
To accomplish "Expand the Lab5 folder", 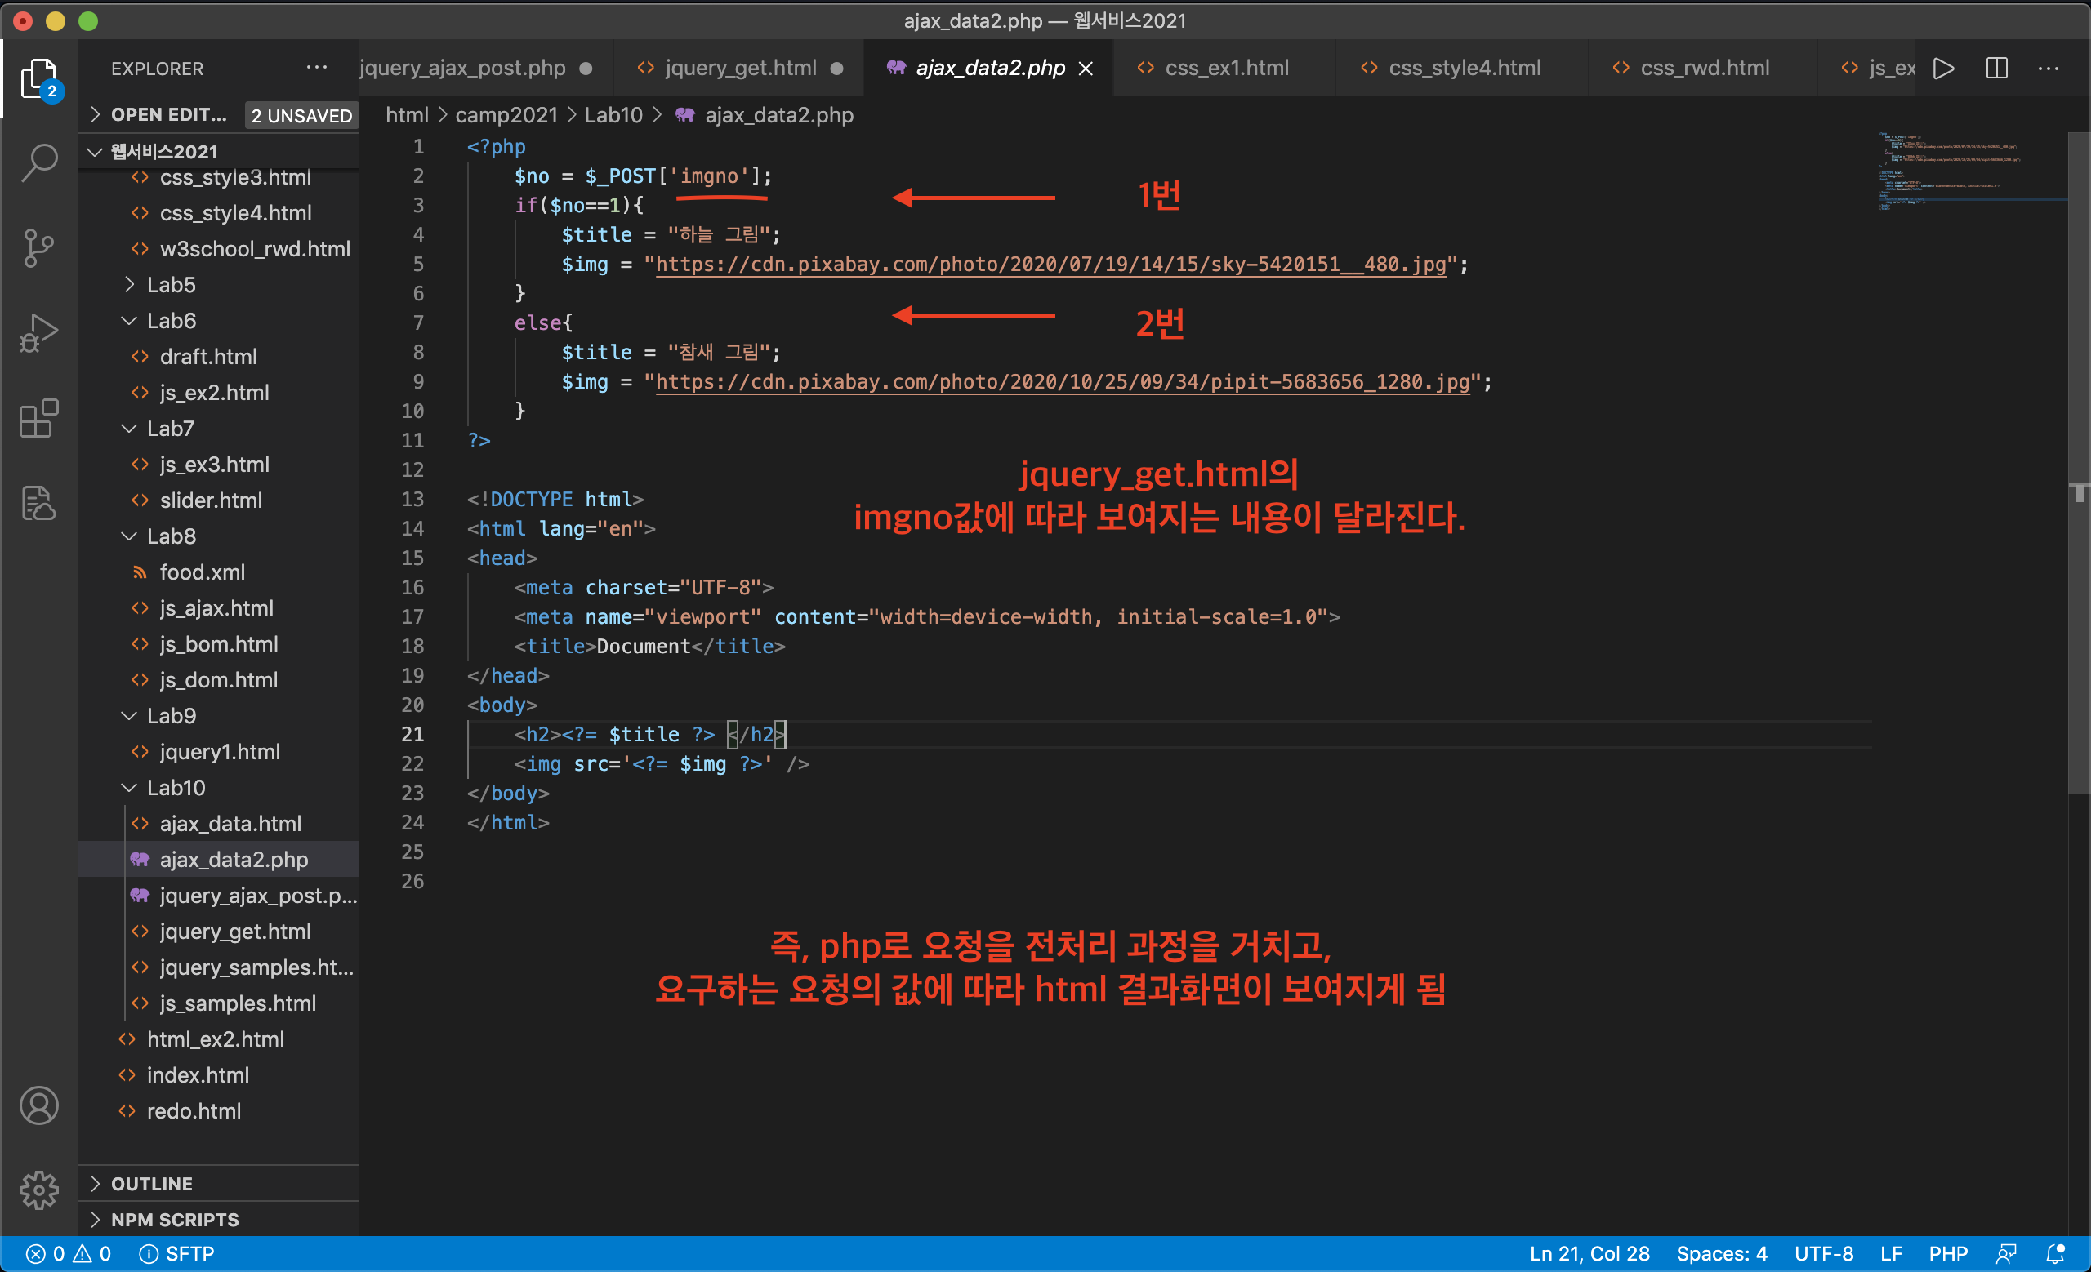I will click(171, 284).
